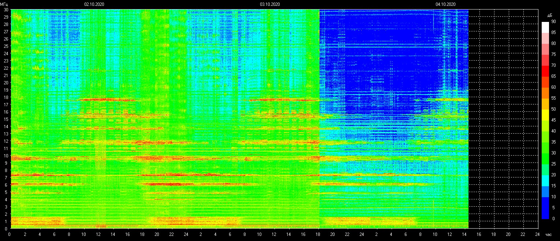Click the 18 MHz frequency tick label
Viewport: 560px width, 241px height.
tap(5, 97)
